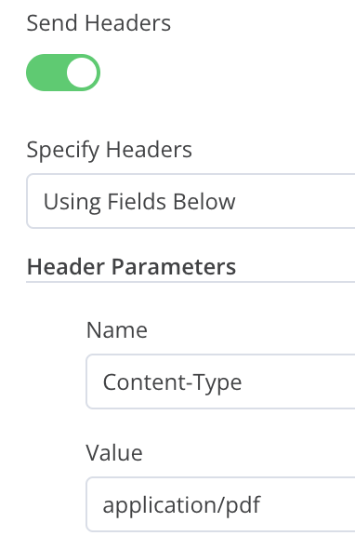Image resolution: width=355 pixels, height=549 pixels.
Task: Disable the Send Headers toggle
Action: [63, 73]
